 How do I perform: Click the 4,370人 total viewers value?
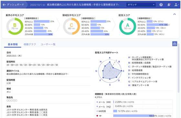[x=99, y=97]
